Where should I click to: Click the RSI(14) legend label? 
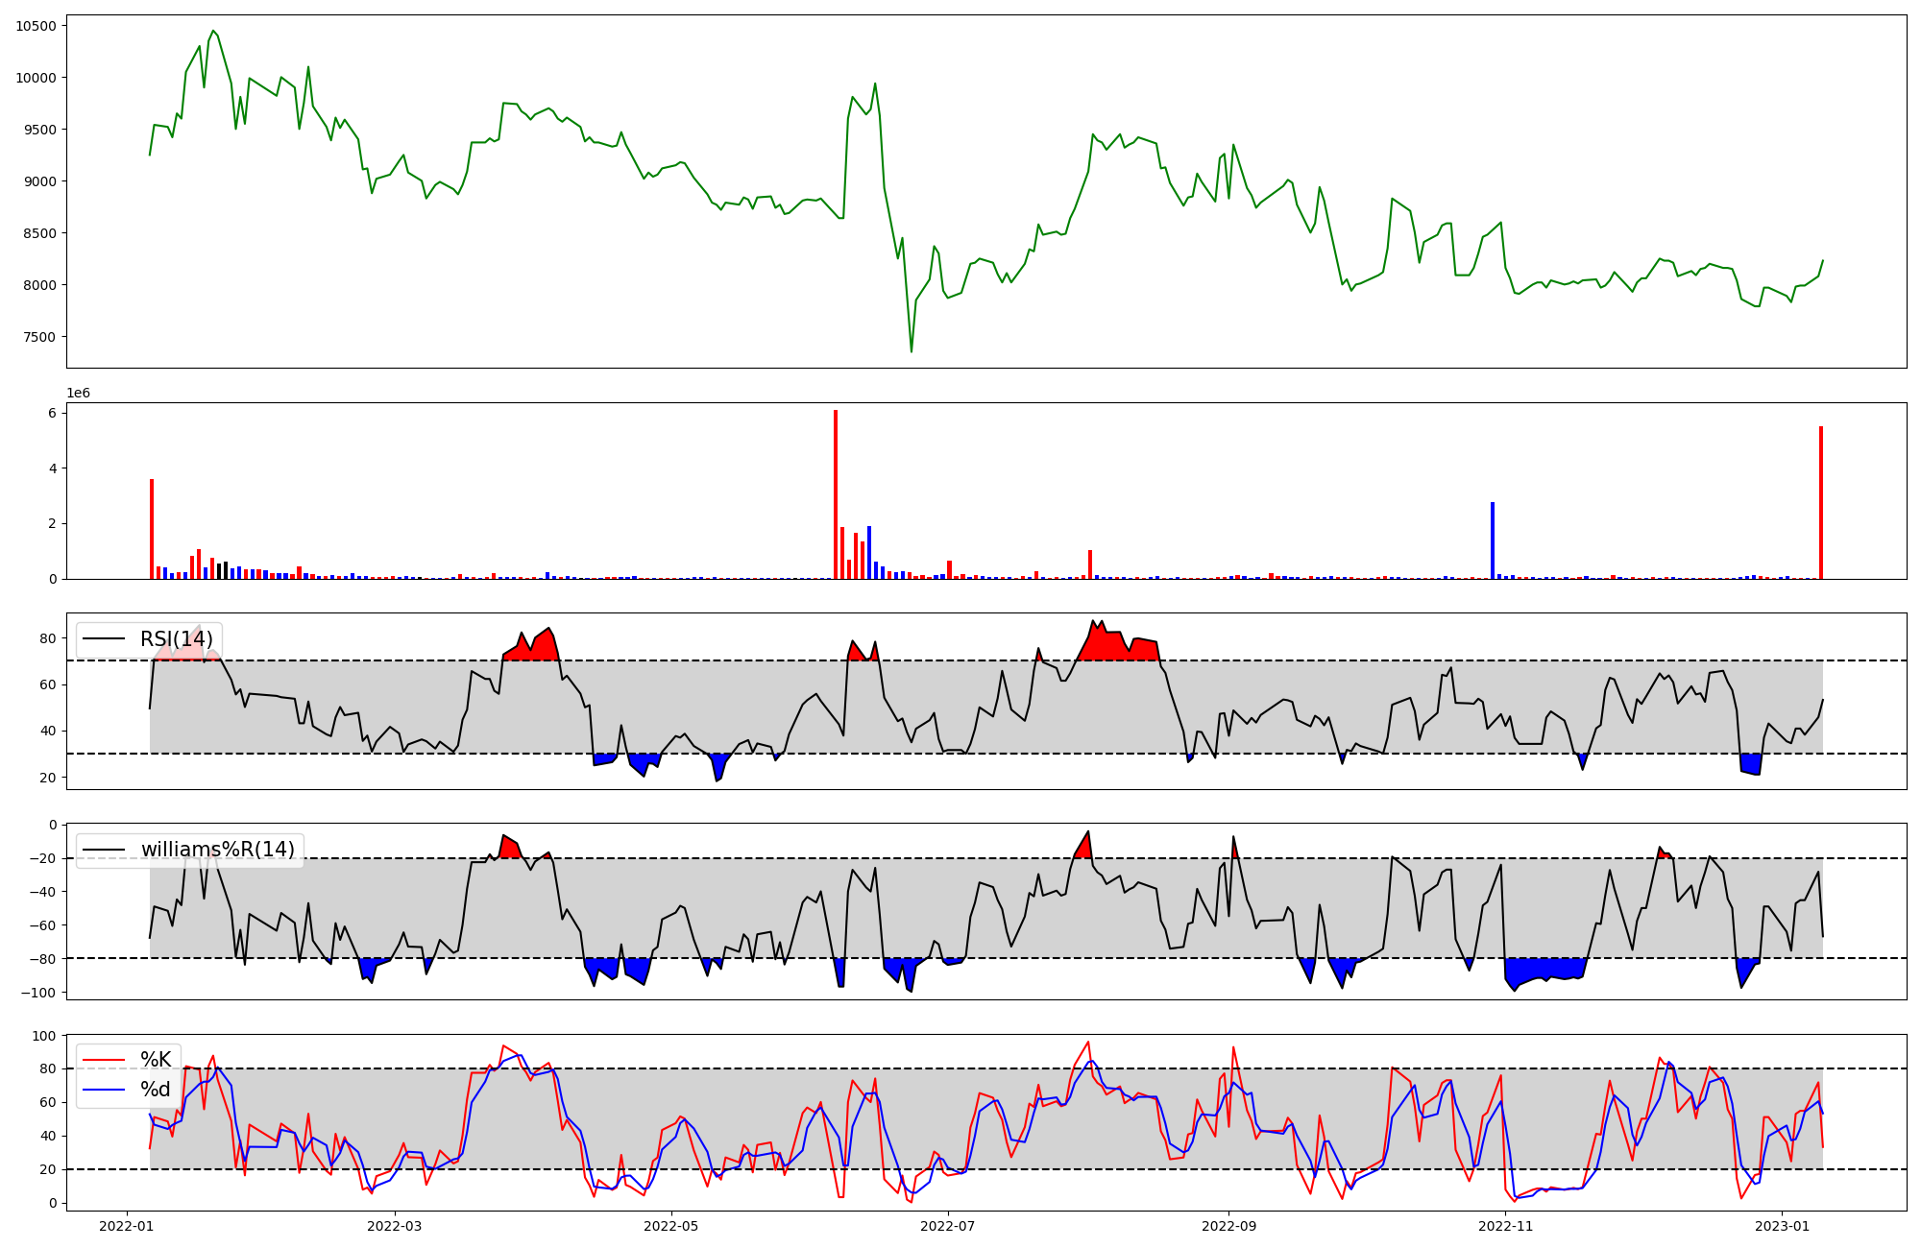pos(177,639)
